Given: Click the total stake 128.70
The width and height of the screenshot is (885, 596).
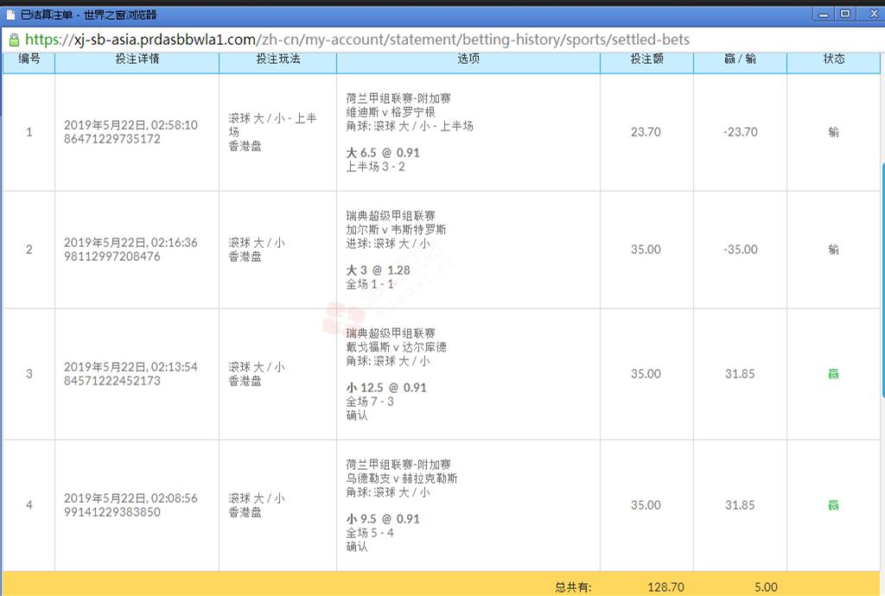Looking at the screenshot, I should click(665, 587).
